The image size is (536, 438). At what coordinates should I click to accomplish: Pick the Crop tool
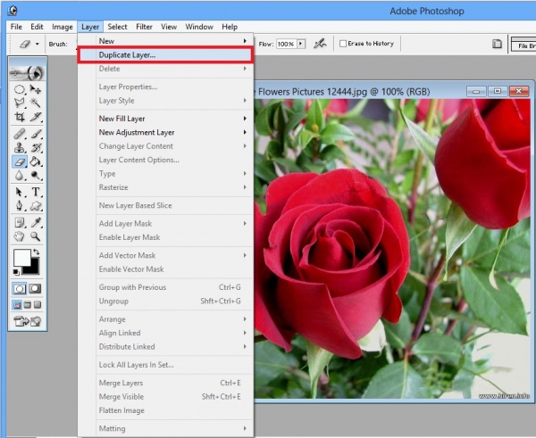[x=20, y=118]
